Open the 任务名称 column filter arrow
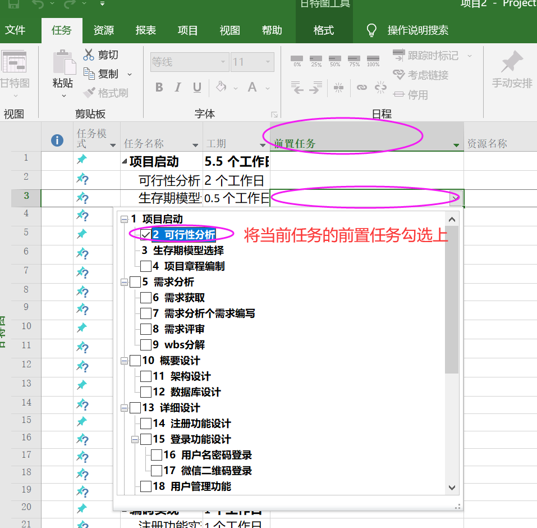Screen dimensions: 537x528 coord(195,145)
